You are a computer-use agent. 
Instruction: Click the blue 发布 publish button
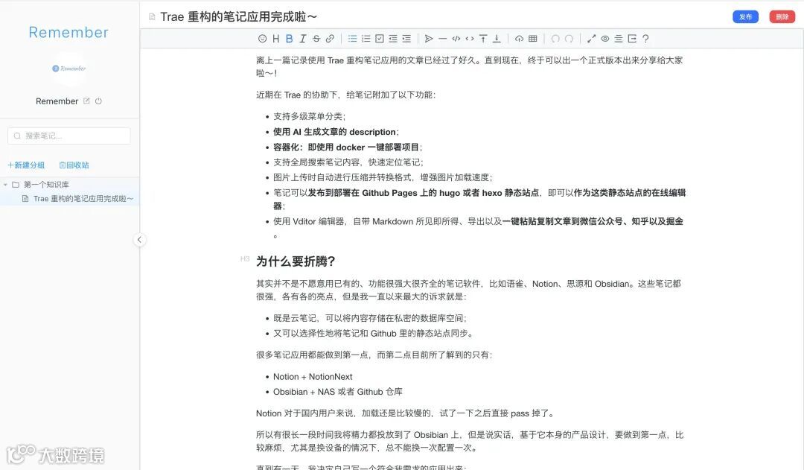point(745,17)
